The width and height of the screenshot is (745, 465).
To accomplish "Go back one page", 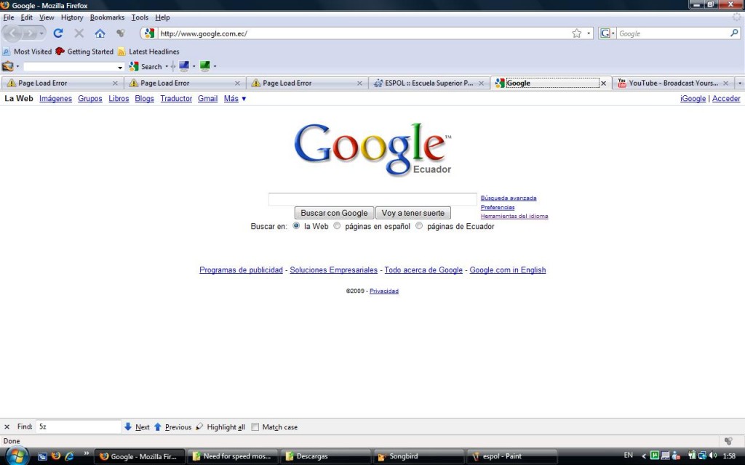I will tap(13, 33).
